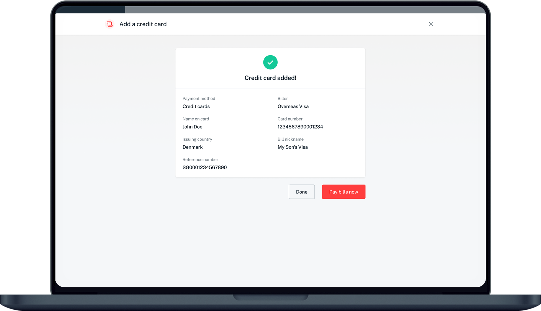This screenshot has height=311, width=541.
Task: Click the 'My Son's Visa' nickname value
Action: tap(293, 147)
